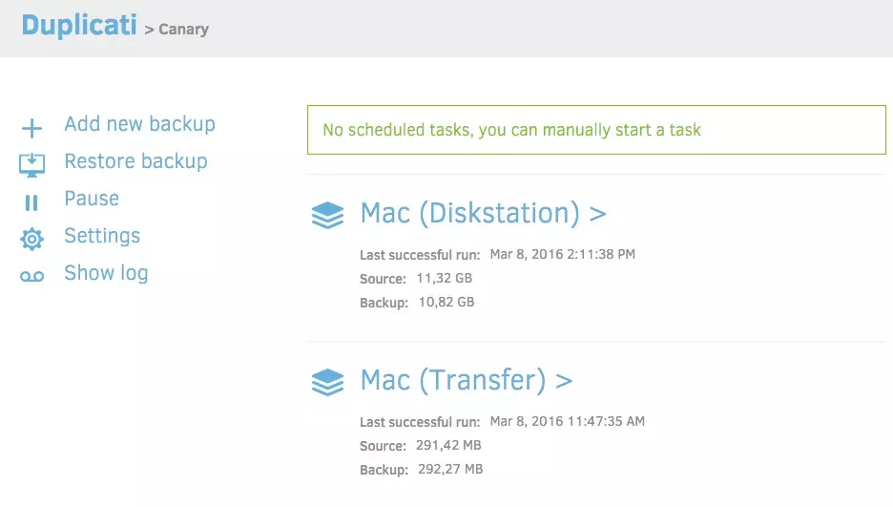Screen dimensions: 893x507
Task: Click the plus icon for adding a backup
Action: pyautogui.click(x=31, y=128)
